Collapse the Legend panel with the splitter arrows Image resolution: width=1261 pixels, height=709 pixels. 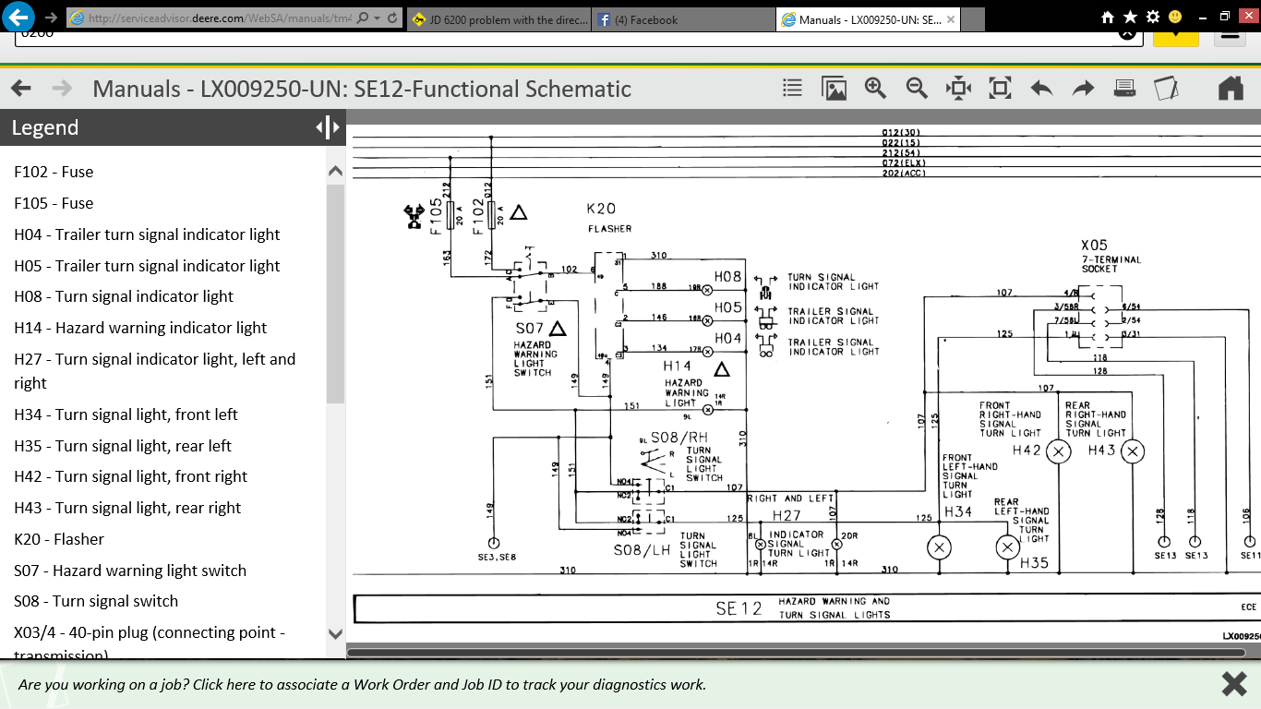coord(328,127)
